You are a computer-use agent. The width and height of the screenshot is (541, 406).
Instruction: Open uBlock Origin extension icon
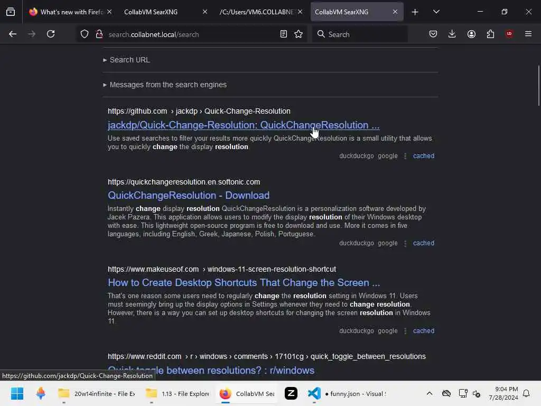click(x=509, y=34)
